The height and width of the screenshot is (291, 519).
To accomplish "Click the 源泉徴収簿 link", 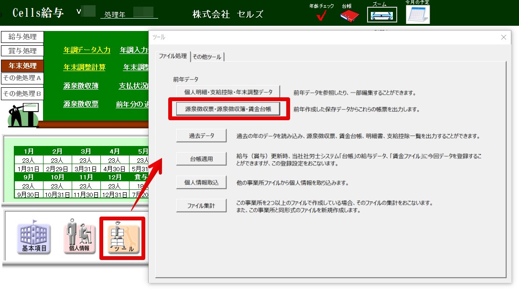I will pyautogui.click(x=81, y=86).
